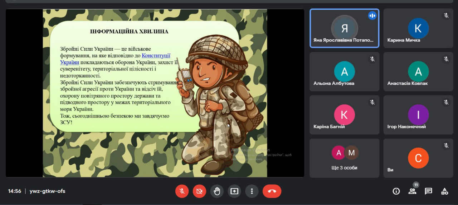Click the participant count badge 11
The image size is (458, 205).
click(416, 185)
